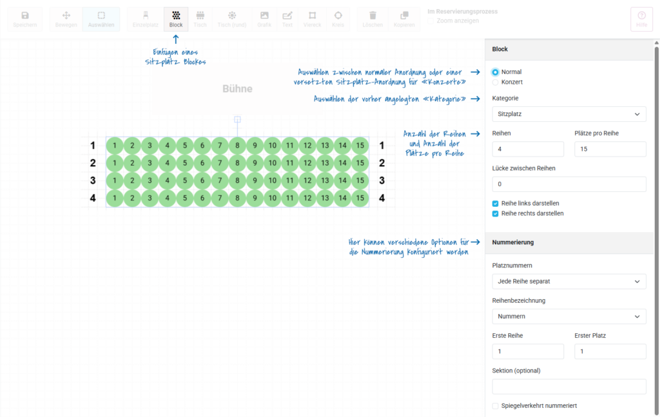
Task: Click the Kopieren copy icon
Action: [404, 15]
